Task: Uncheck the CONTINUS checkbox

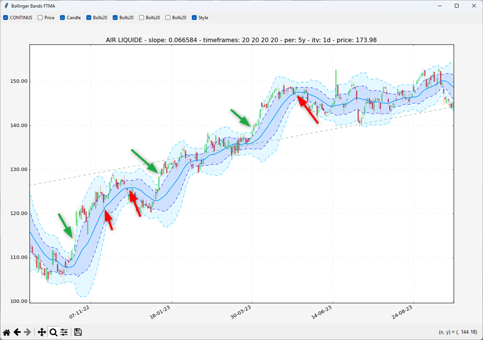Action: click(6, 18)
